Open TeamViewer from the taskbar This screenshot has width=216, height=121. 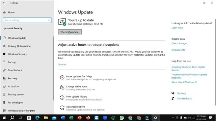pyautogui.click(x=97, y=118)
